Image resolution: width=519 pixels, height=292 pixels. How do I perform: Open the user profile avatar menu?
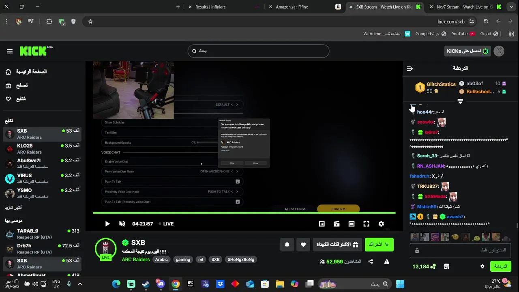[x=500, y=51]
